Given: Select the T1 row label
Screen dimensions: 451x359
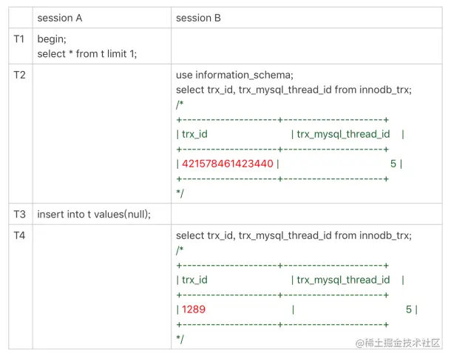Looking at the screenshot, I should point(19,38).
